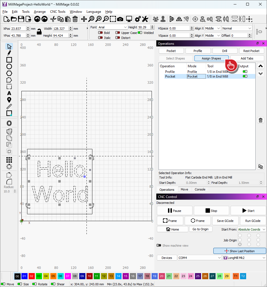Delete the selected operation with trash icon

261,120
